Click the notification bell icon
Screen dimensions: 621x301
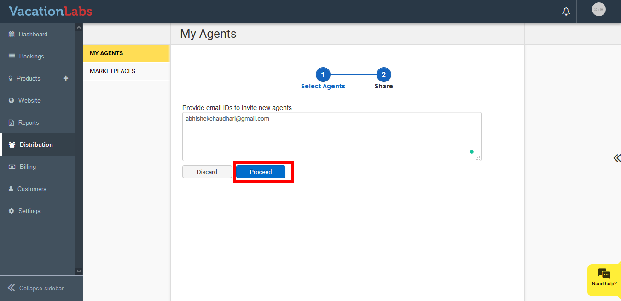(566, 12)
